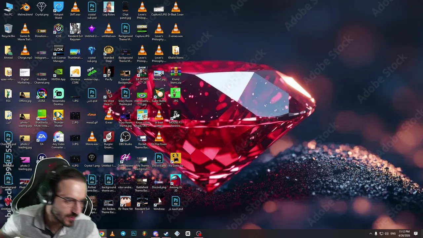This screenshot has width=423, height=238.
Task: Select I Know a Guy Shady Life icon
Action: coord(142,119)
